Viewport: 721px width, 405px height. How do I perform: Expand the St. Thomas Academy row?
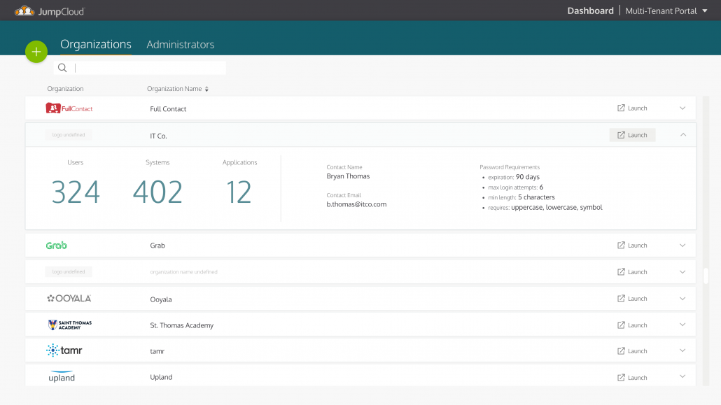[683, 325]
